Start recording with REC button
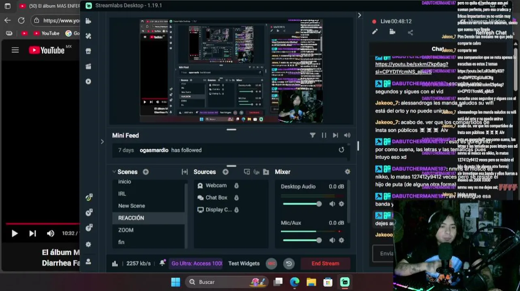Screen dimensions: 520x291 point(271,264)
